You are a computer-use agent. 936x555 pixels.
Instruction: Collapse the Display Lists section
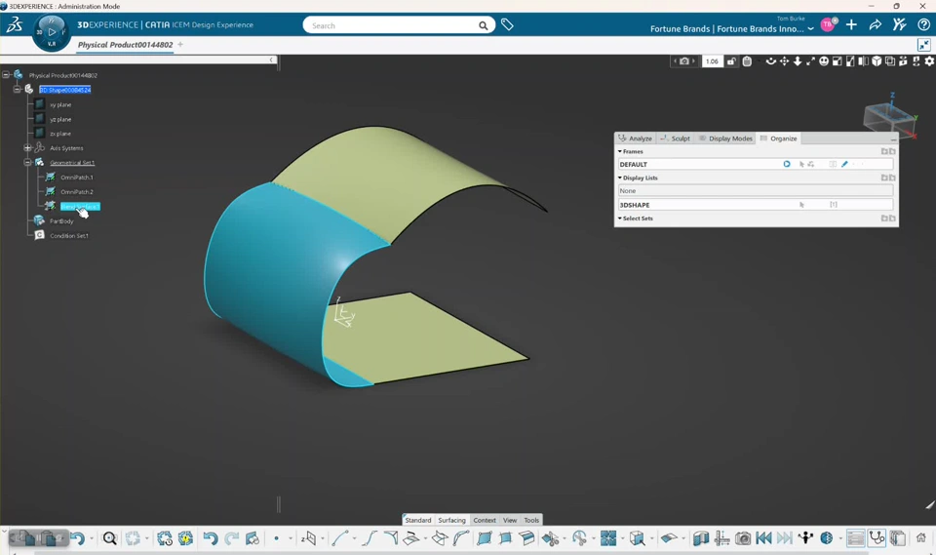point(620,178)
